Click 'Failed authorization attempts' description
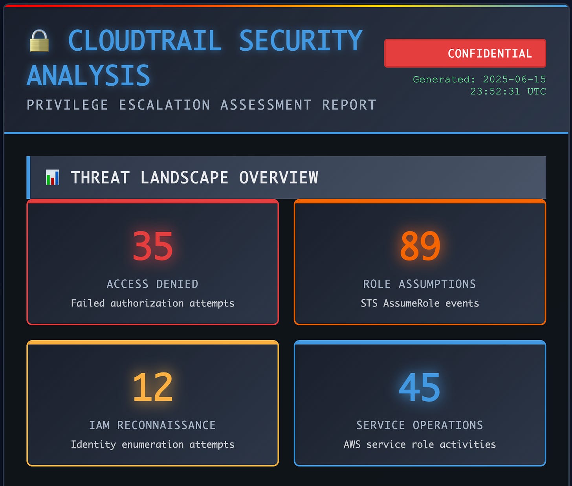This screenshot has width=572, height=486. click(153, 303)
